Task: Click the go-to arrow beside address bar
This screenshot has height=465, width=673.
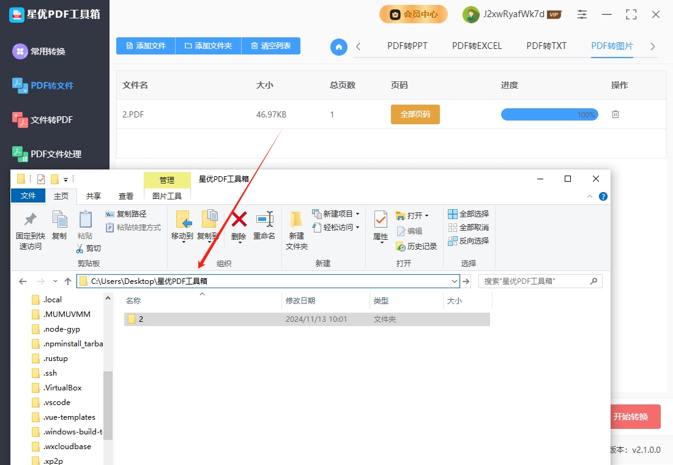Action: pyautogui.click(x=466, y=281)
